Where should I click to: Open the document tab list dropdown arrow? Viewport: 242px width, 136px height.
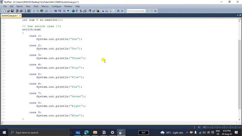pos(238,15)
